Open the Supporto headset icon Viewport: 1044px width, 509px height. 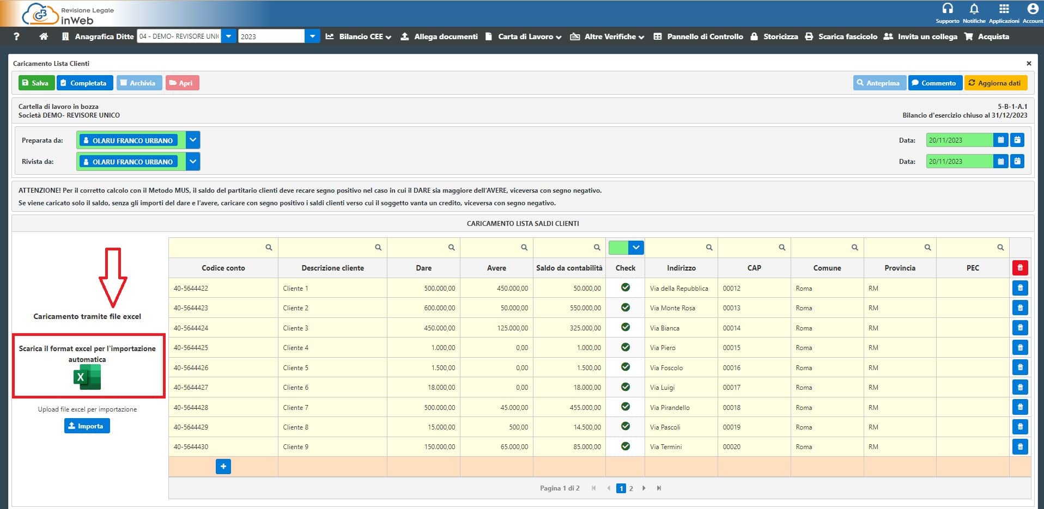(x=948, y=9)
